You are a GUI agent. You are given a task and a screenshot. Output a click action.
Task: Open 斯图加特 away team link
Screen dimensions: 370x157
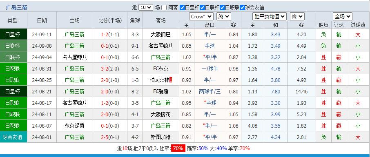click(x=160, y=137)
